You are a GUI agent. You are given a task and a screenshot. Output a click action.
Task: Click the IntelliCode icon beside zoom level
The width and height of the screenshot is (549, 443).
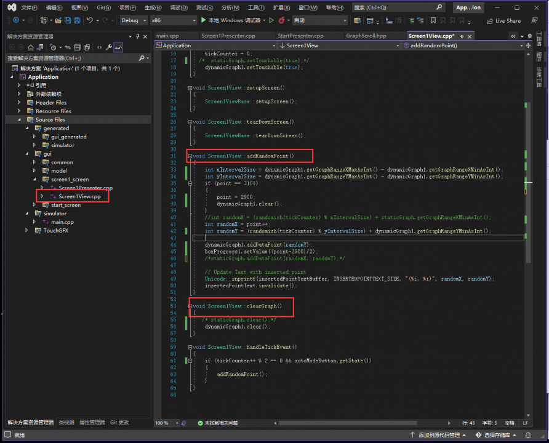point(183,423)
